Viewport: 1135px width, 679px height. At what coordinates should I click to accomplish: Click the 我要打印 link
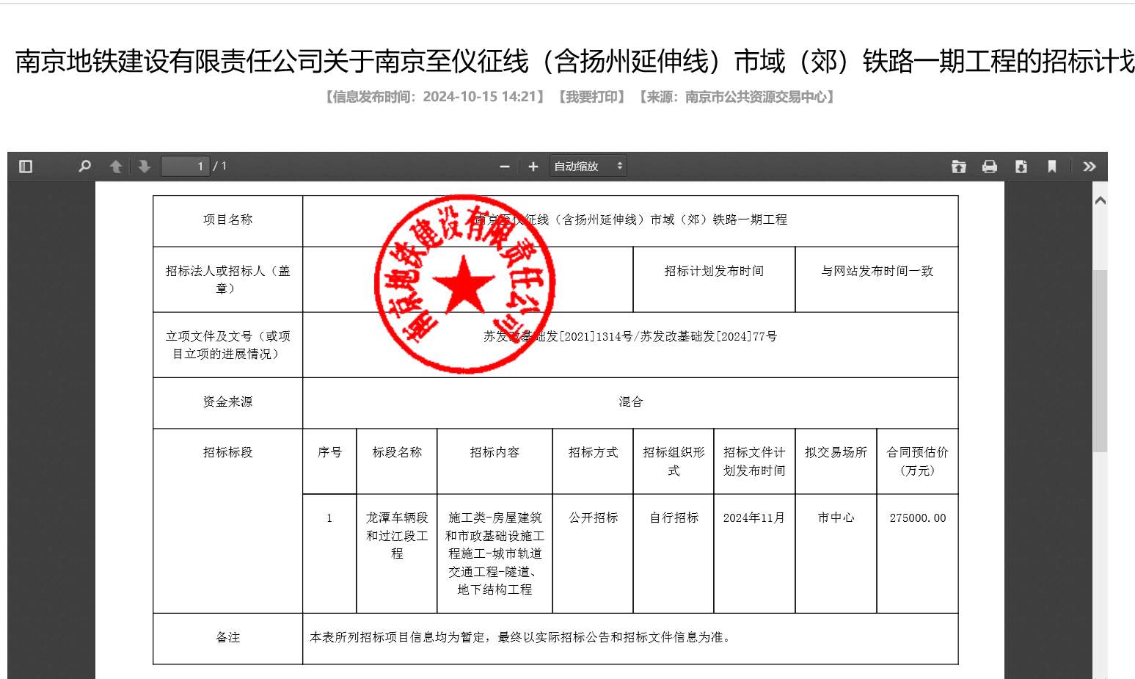(591, 97)
